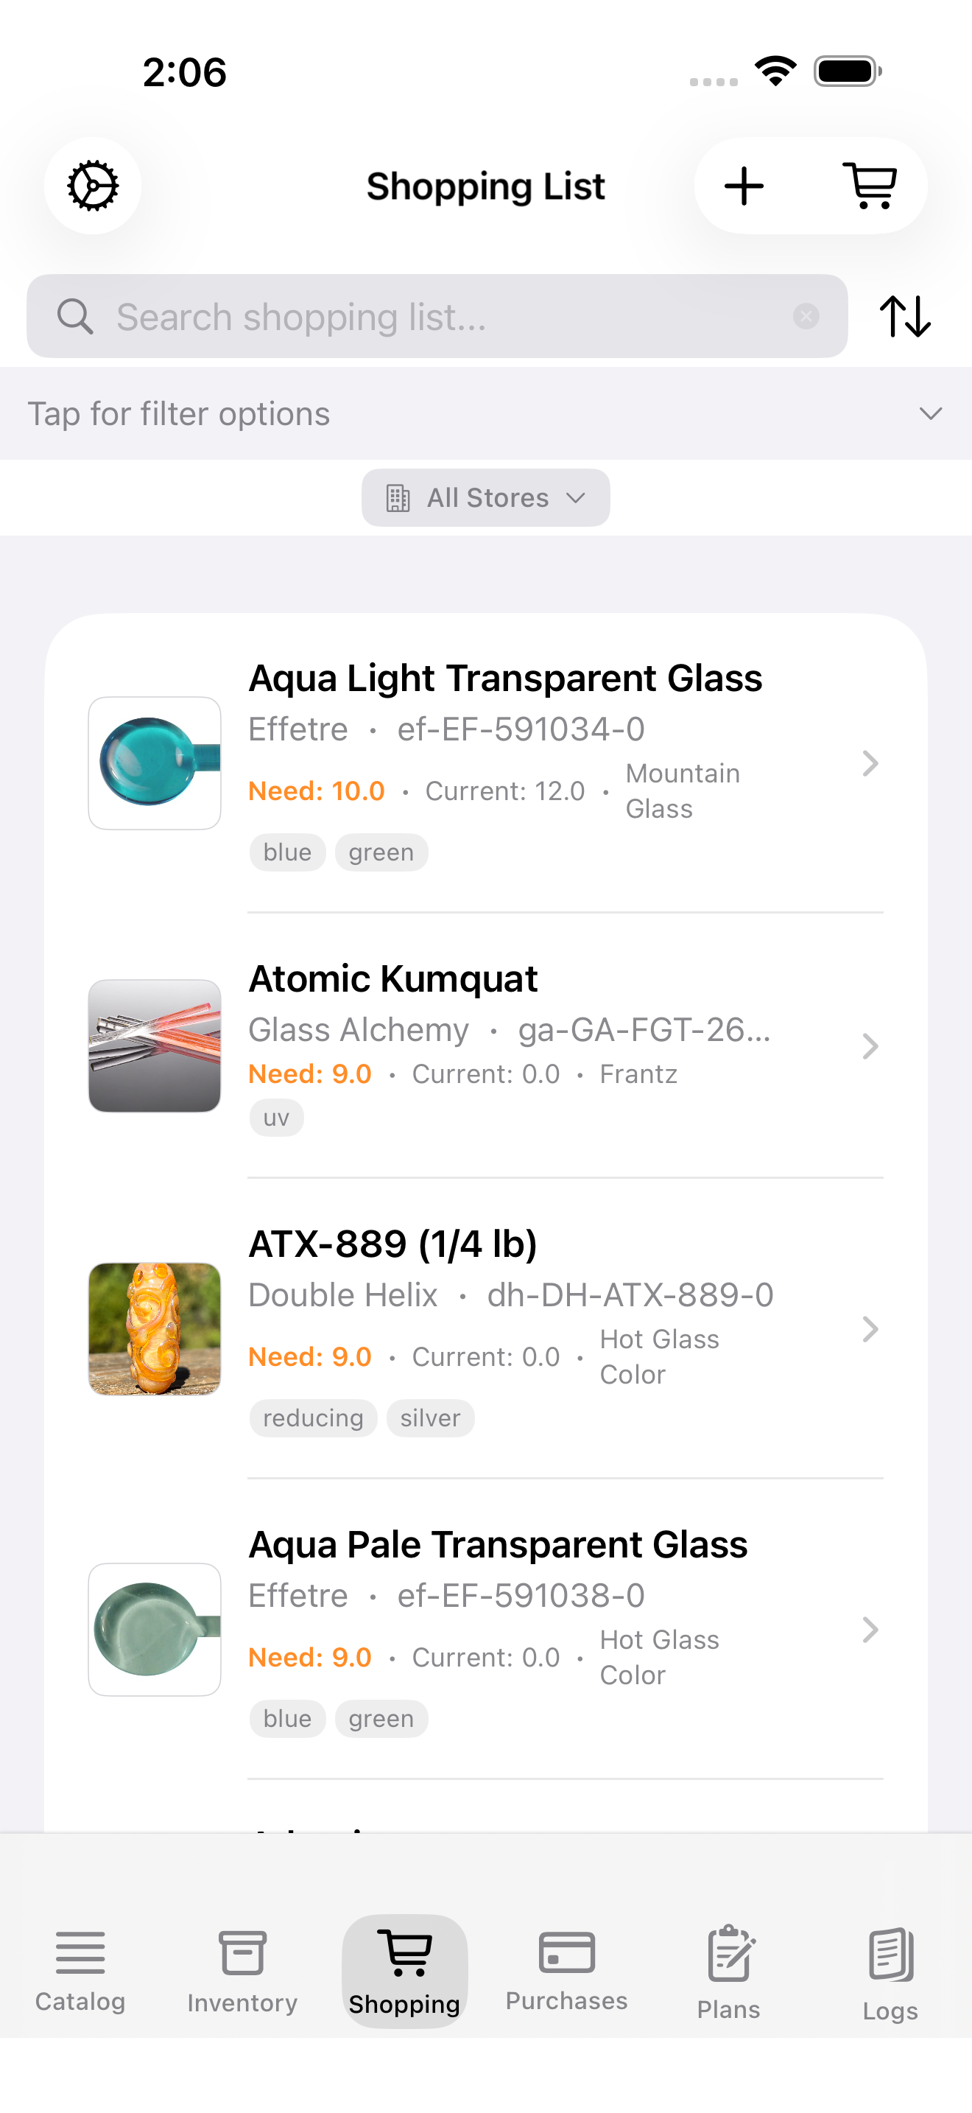Open settings via the gear icon
Image resolution: width=972 pixels, height=2113 pixels.
[x=93, y=186]
